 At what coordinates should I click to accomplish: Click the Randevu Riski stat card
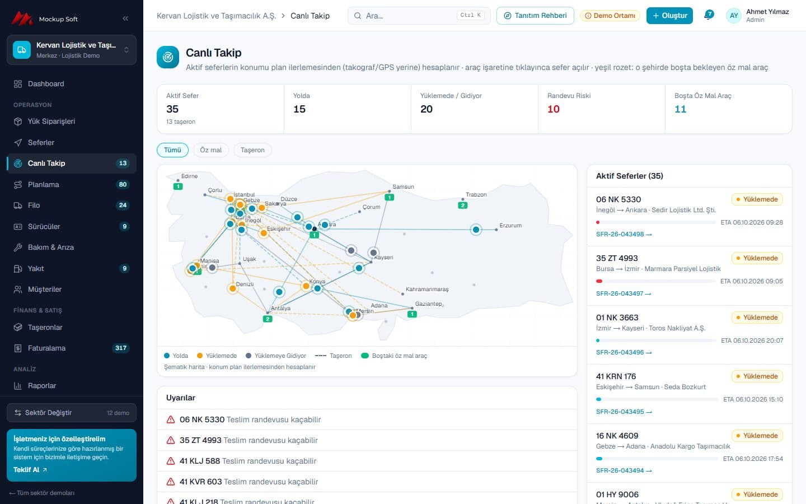(x=602, y=109)
